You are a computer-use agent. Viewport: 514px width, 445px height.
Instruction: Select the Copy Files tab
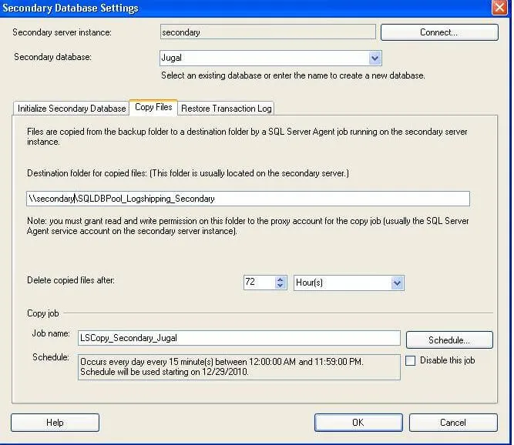(153, 107)
